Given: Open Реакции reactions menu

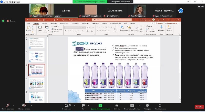Looking at the screenshot, I should (147, 107).
